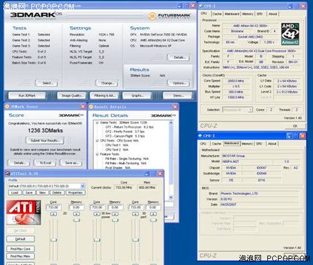Increase the 3D low power Memory stepper
313x265 pixels.
click(115, 214)
